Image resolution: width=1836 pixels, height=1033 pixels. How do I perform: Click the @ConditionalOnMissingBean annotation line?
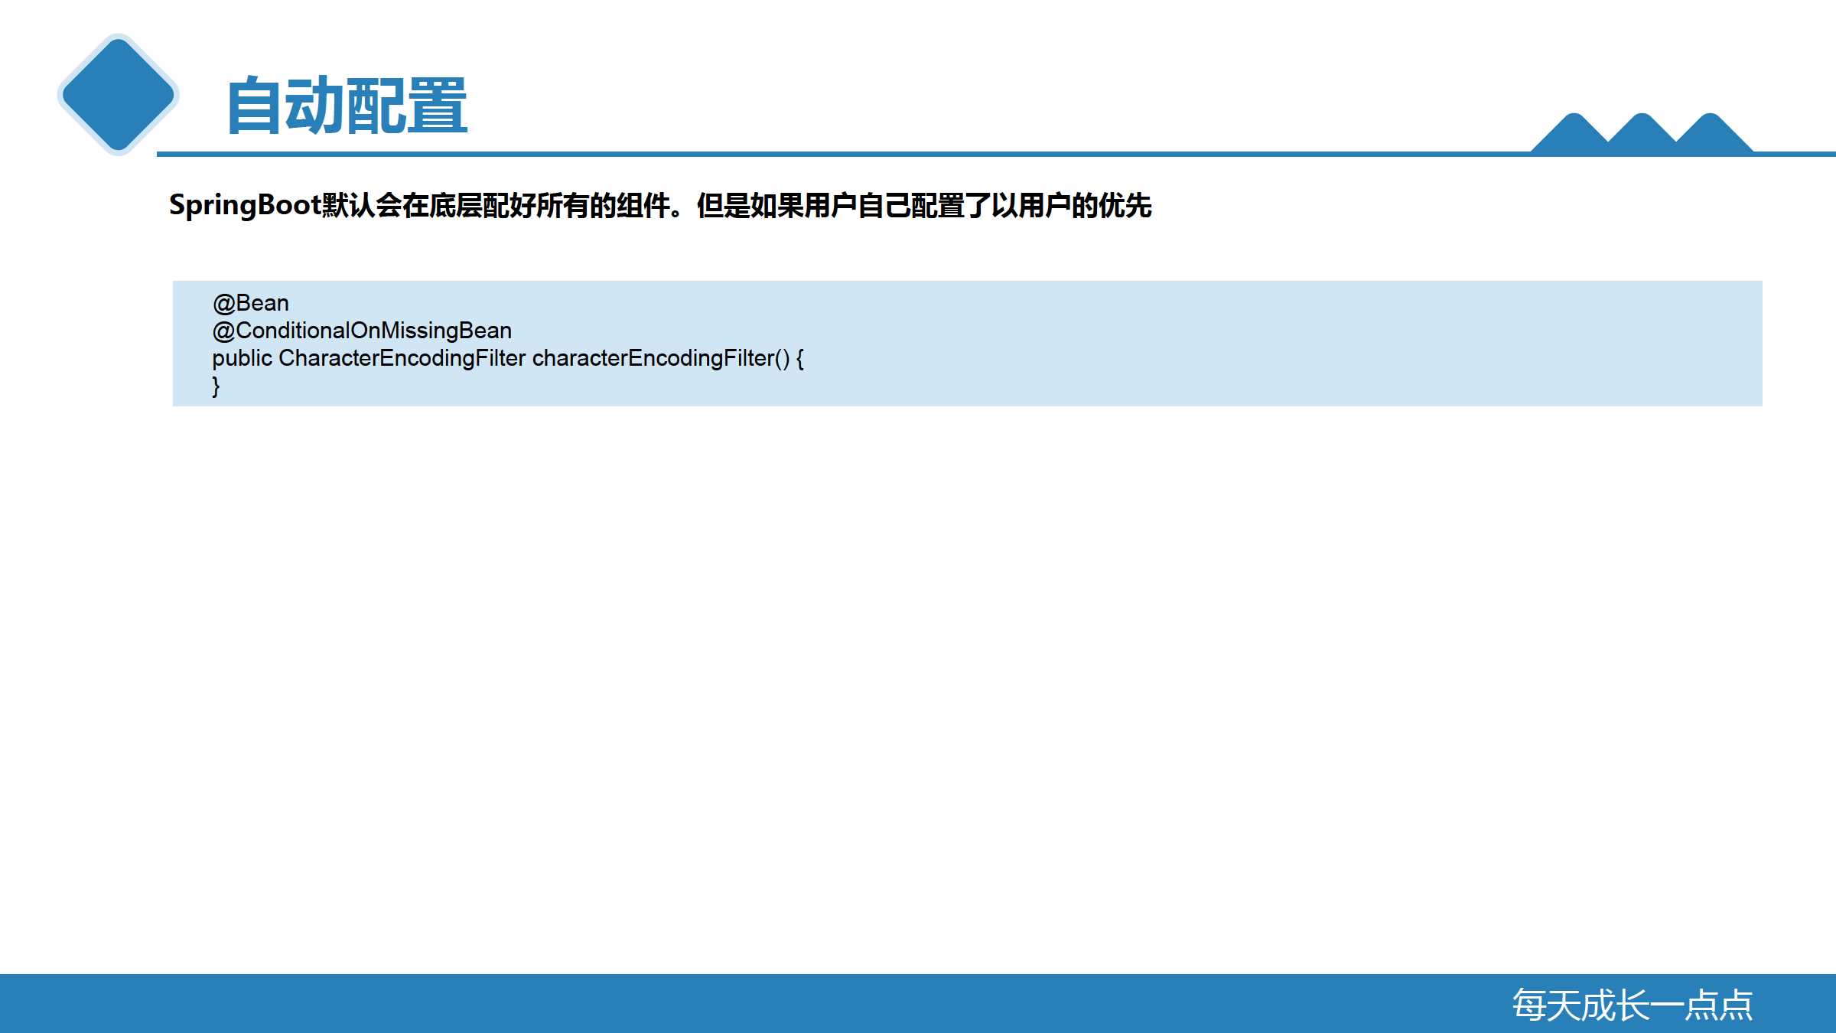[362, 331]
